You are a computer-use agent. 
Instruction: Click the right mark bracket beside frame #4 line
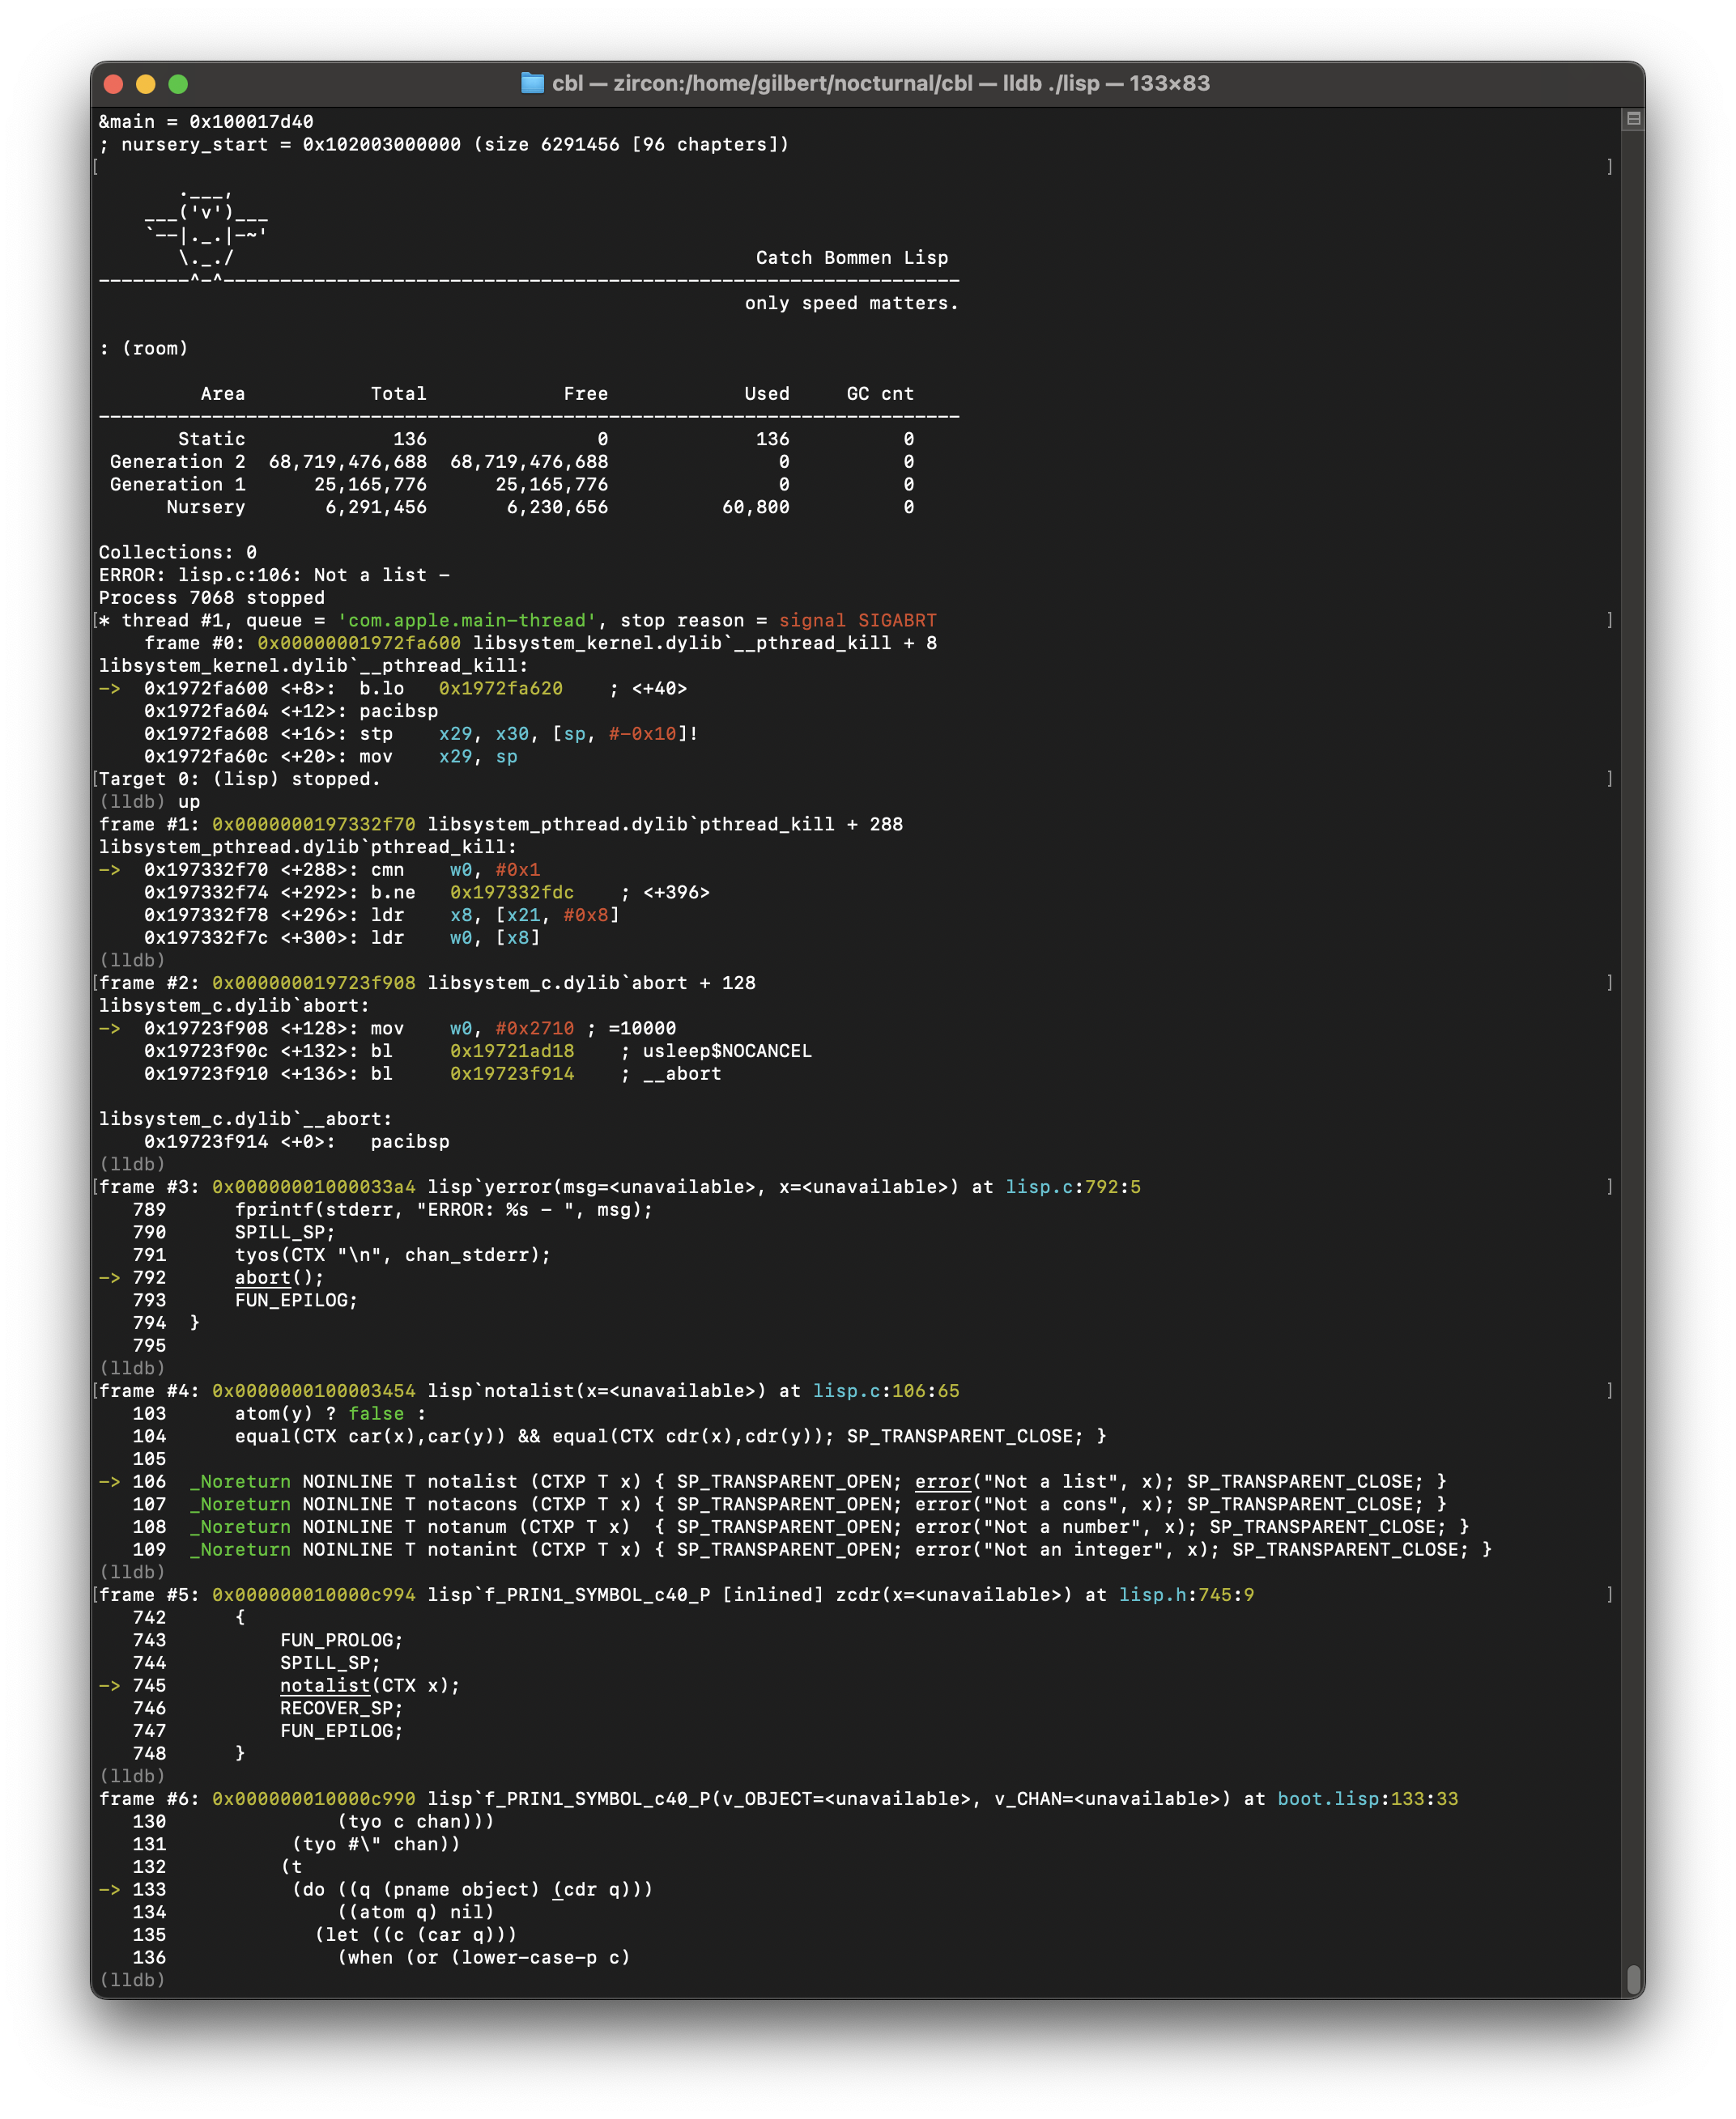(x=1609, y=1391)
